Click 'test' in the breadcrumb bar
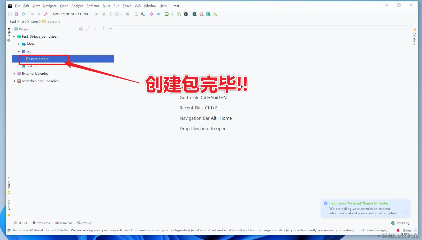This screenshot has height=240, width=422. [13, 21]
